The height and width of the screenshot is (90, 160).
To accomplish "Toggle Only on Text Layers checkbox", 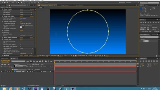I will [x=20, y=23].
